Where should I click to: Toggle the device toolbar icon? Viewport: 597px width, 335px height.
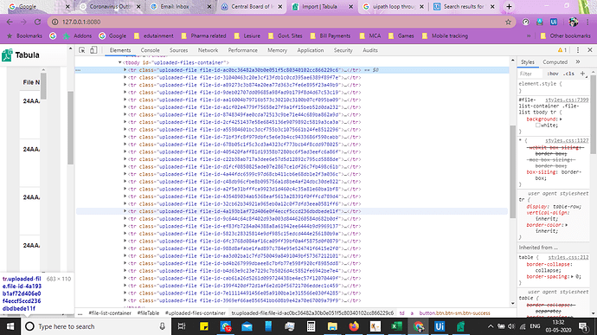pos(93,50)
